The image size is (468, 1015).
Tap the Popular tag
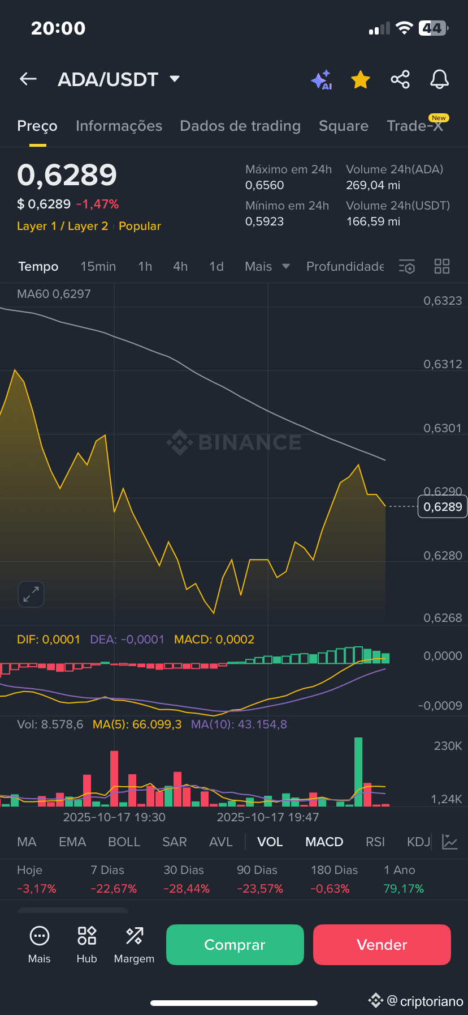click(x=140, y=226)
